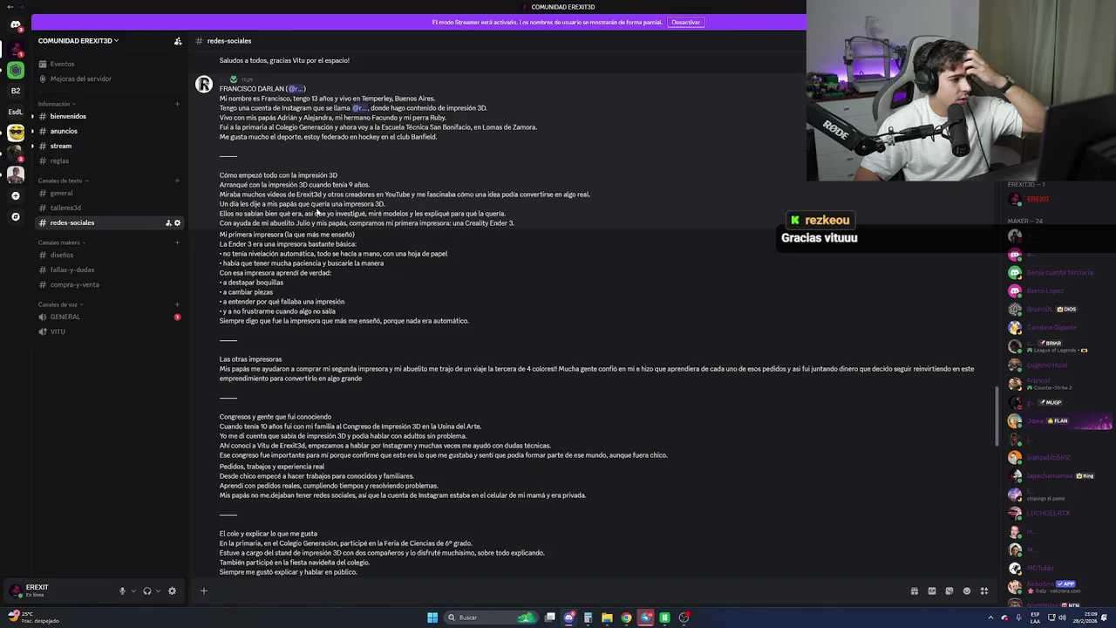Show hidden system tray icons
Image resolution: width=1116 pixels, height=628 pixels.
point(990,618)
